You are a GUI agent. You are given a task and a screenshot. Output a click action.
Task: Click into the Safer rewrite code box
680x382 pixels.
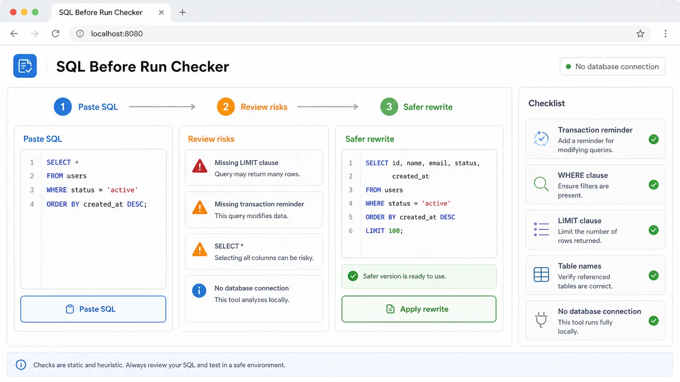tap(419, 204)
